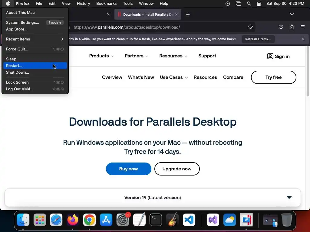Click the parallels.com address bar
The width and height of the screenshot is (310, 232).
point(158,27)
